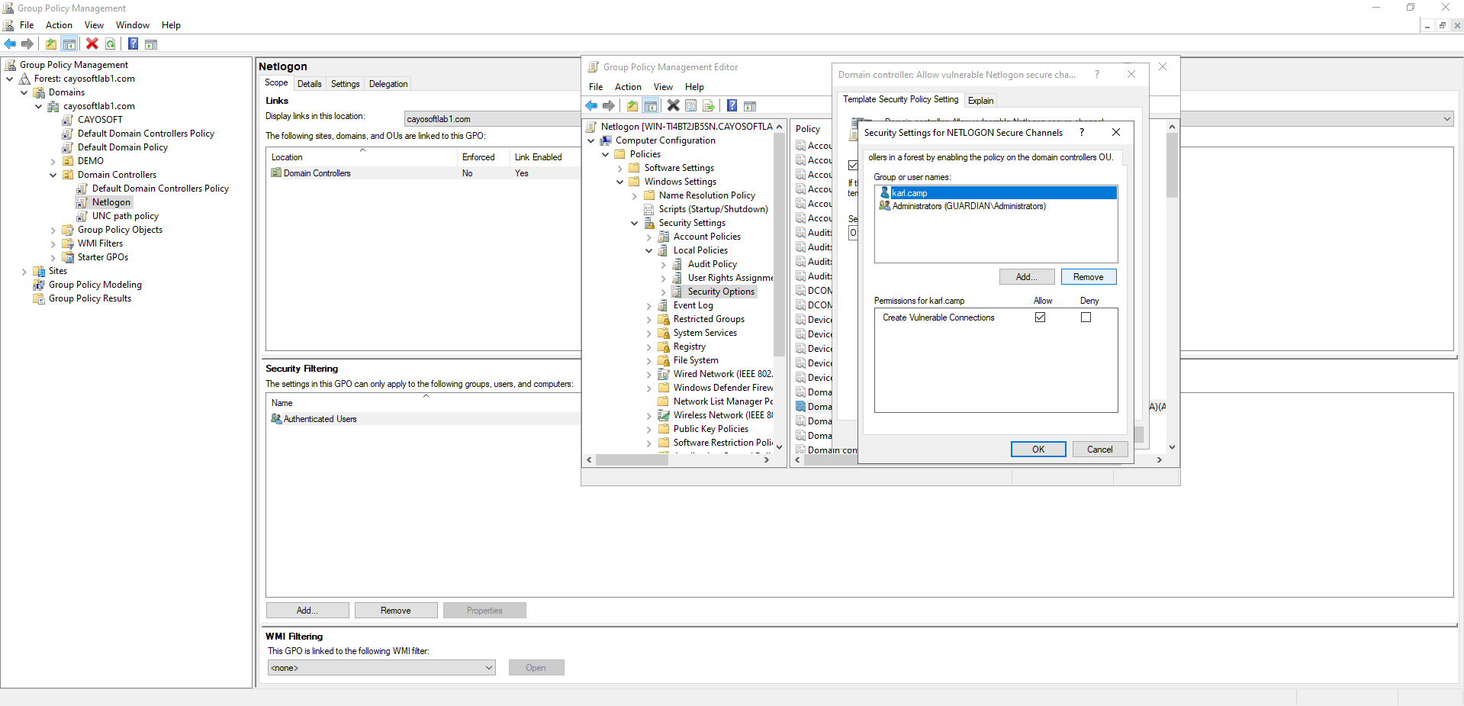This screenshot has height=706, width=1464.
Task: Expand the Group Policy Objects tree node
Action: coord(53,230)
